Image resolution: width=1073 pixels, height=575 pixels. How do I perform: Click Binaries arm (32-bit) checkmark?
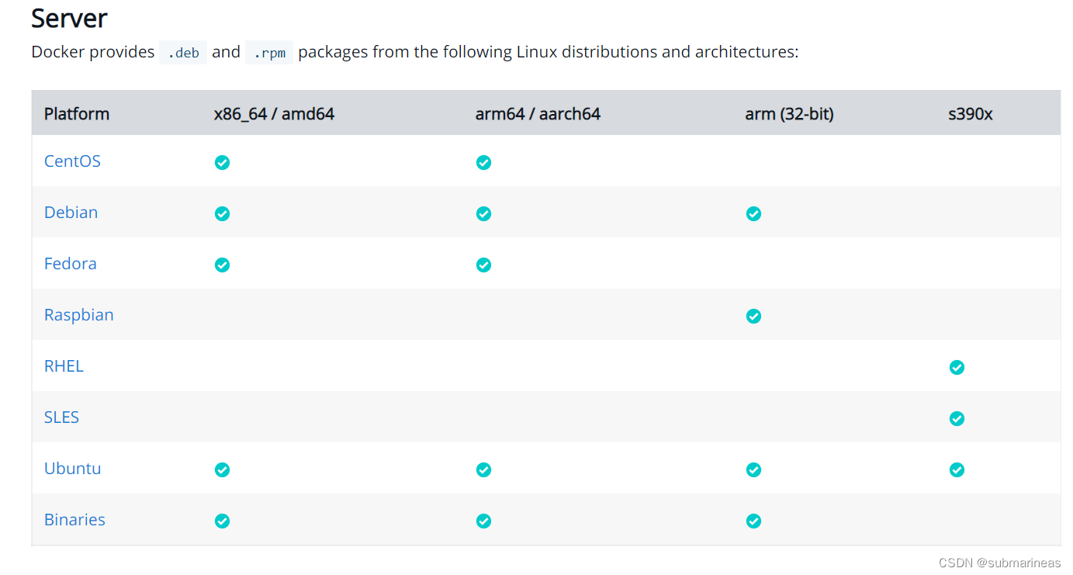tap(753, 521)
